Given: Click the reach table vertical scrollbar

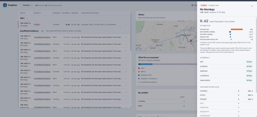Looking at the screenshot, I should (131, 32).
